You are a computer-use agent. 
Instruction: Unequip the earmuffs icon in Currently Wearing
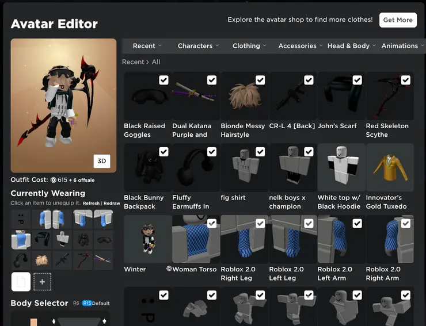pyautogui.click(x=21, y=260)
